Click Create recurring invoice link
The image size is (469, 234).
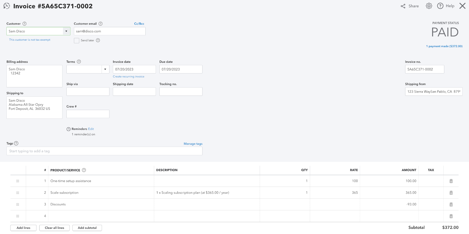click(x=128, y=76)
